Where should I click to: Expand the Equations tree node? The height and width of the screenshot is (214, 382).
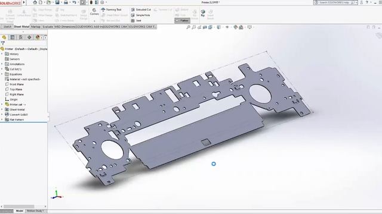tap(2, 74)
